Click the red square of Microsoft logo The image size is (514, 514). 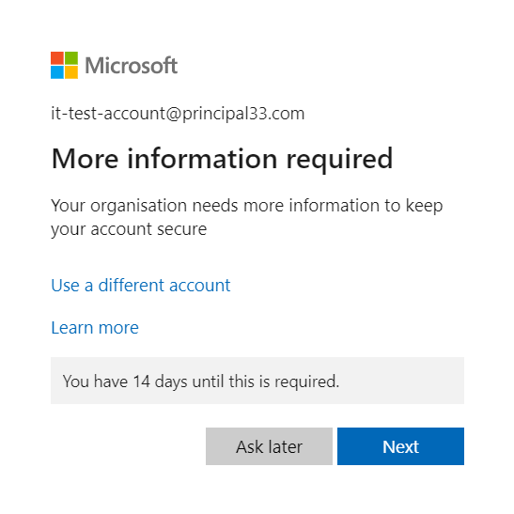tap(57, 58)
